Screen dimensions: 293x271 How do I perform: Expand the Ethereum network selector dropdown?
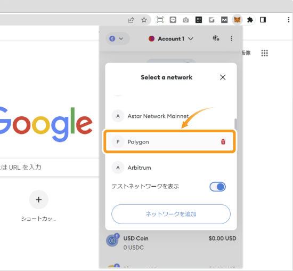click(x=118, y=38)
